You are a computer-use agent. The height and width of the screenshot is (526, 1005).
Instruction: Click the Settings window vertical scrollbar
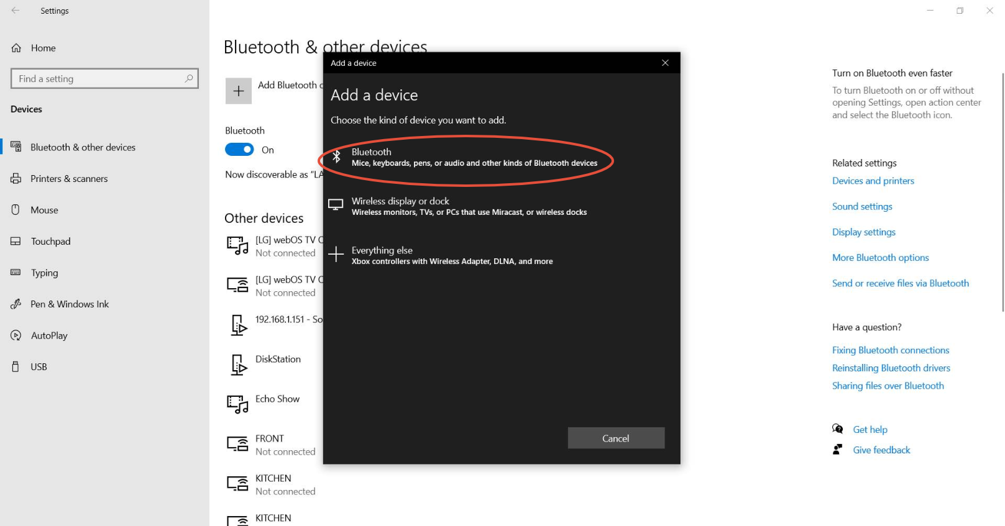1002,193
